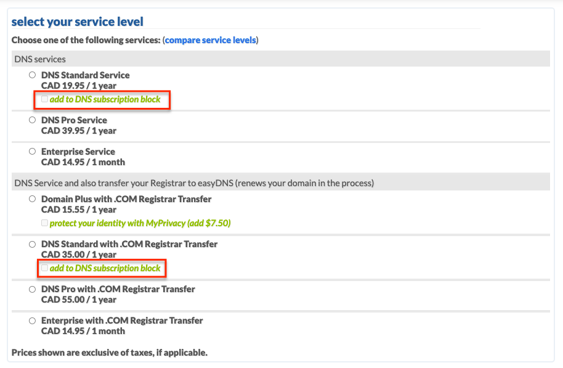Click the first add to DNS subscription block text
Image resolution: width=563 pixels, height=368 pixels.
click(105, 99)
